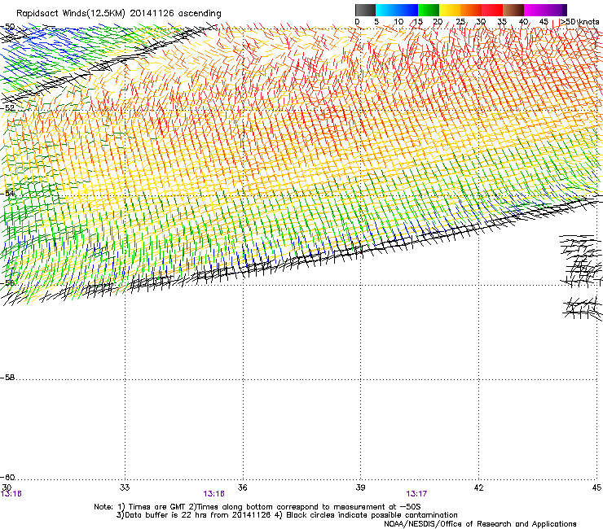This screenshot has width=603, height=529.
Task: Click the '35' legend scale label
Action: [502, 22]
